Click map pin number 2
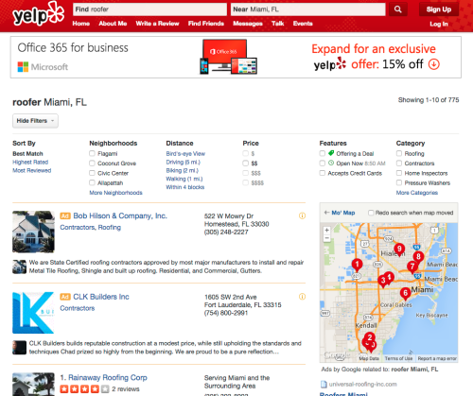 [370, 338]
